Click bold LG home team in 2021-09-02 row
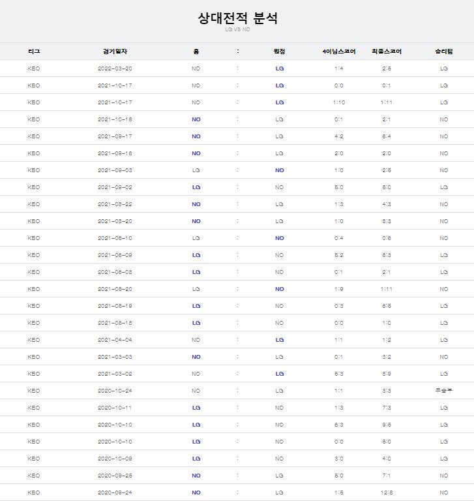The width and height of the screenshot is (474, 501). (196, 187)
